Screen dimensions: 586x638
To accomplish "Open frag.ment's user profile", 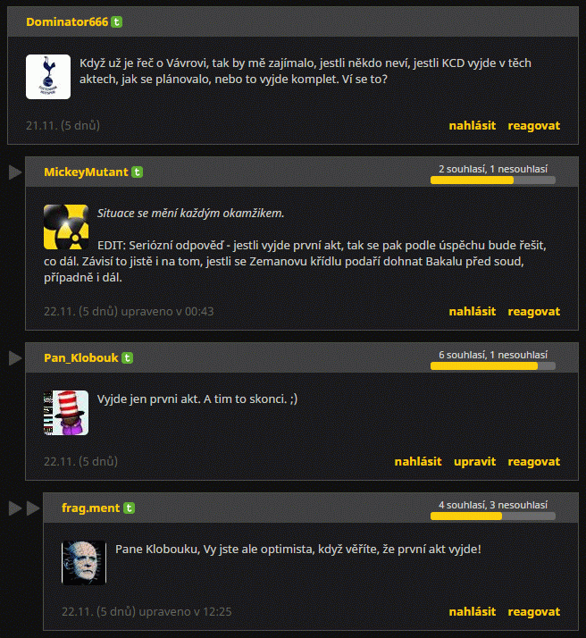I will (x=91, y=508).
